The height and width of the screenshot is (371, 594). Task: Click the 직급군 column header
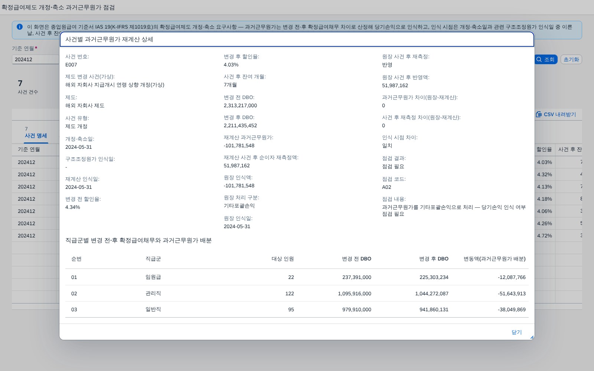point(153,259)
